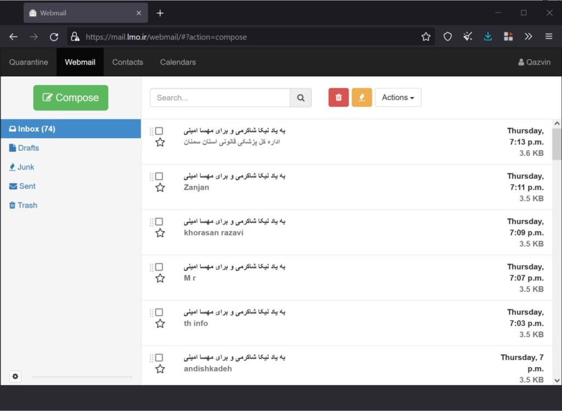Expand the Actions dropdown
Screen dimensions: 562x411
[x=398, y=98]
